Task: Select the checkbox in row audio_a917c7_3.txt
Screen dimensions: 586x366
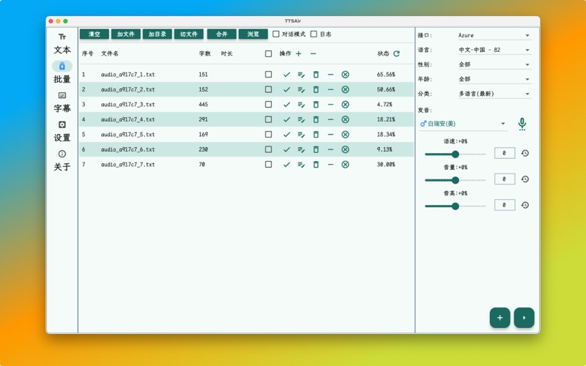Action: click(x=268, y=105)
